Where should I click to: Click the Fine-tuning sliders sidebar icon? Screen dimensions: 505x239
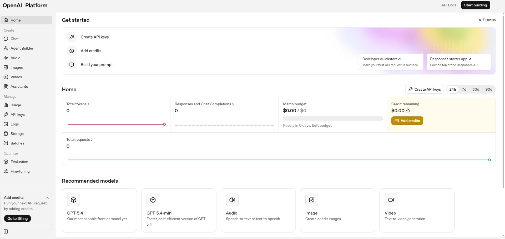(6, 171)
